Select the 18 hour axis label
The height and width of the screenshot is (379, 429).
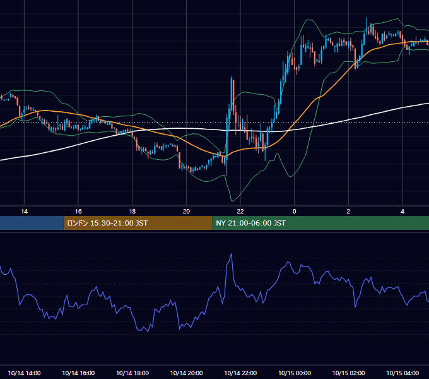[x=132, y=212]
